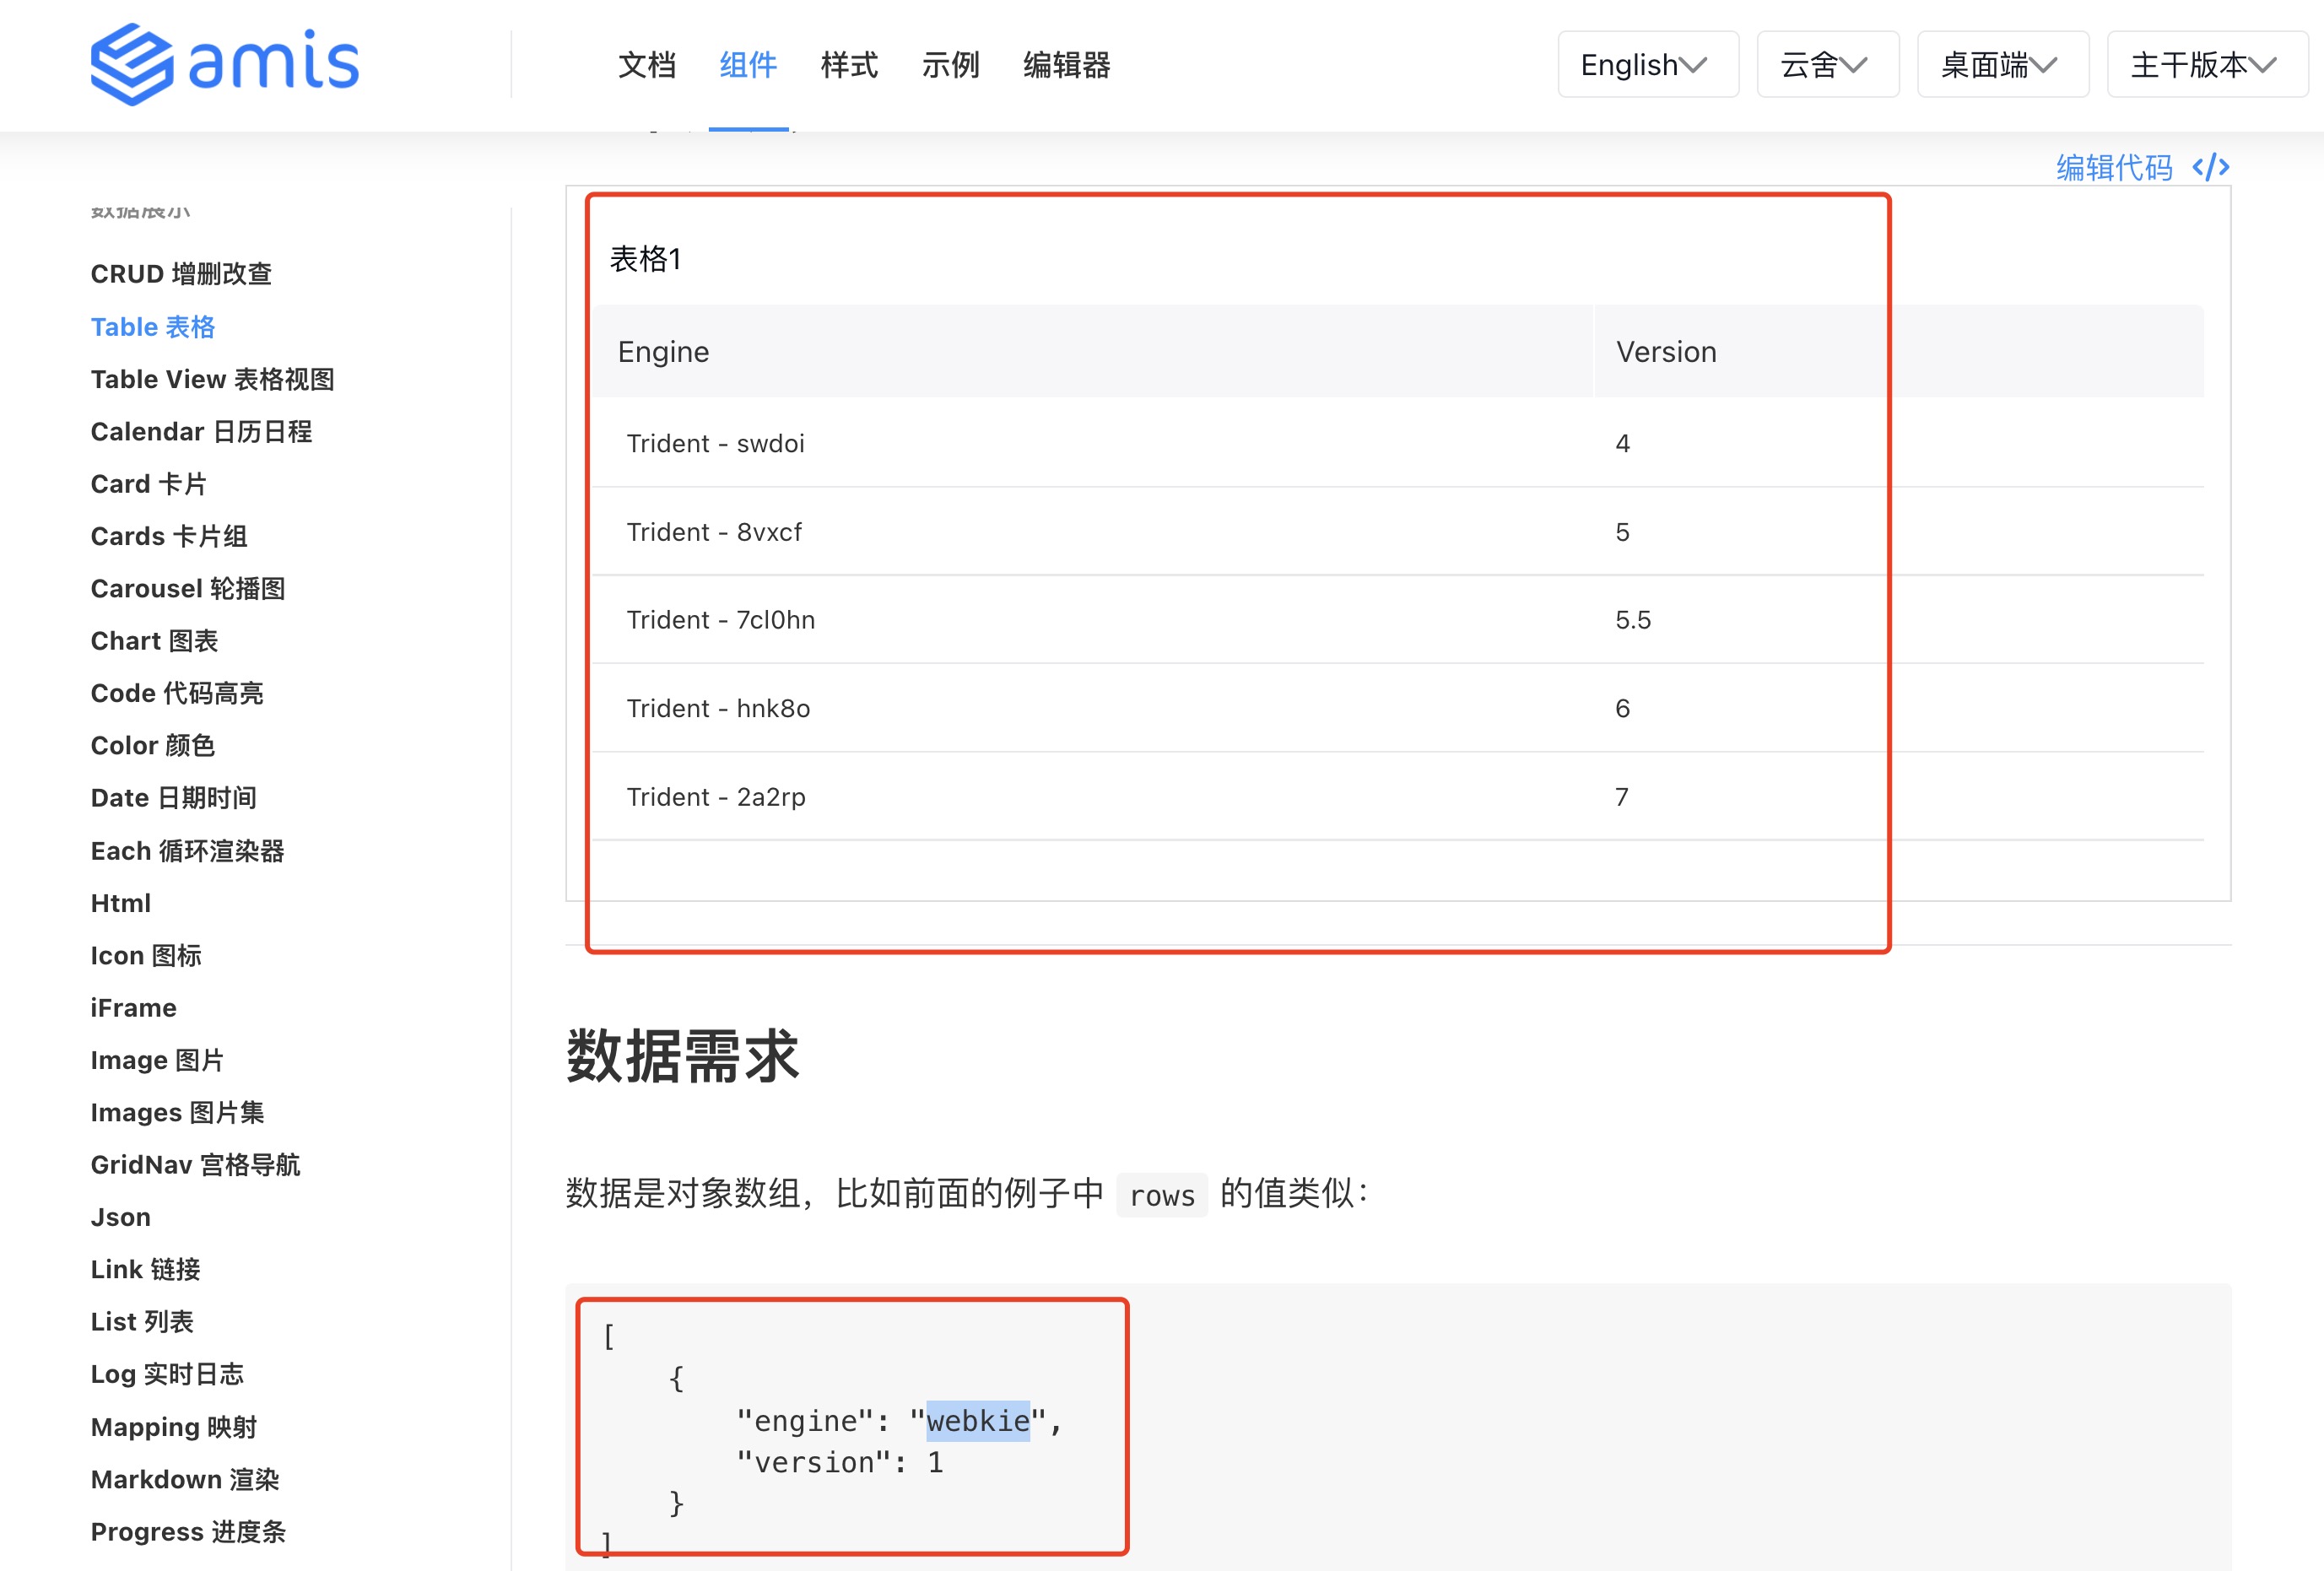Open Markdown 渲染 sidebar entry
This screenshot has width=2324, height=1571.
[x=185, y=1479]
